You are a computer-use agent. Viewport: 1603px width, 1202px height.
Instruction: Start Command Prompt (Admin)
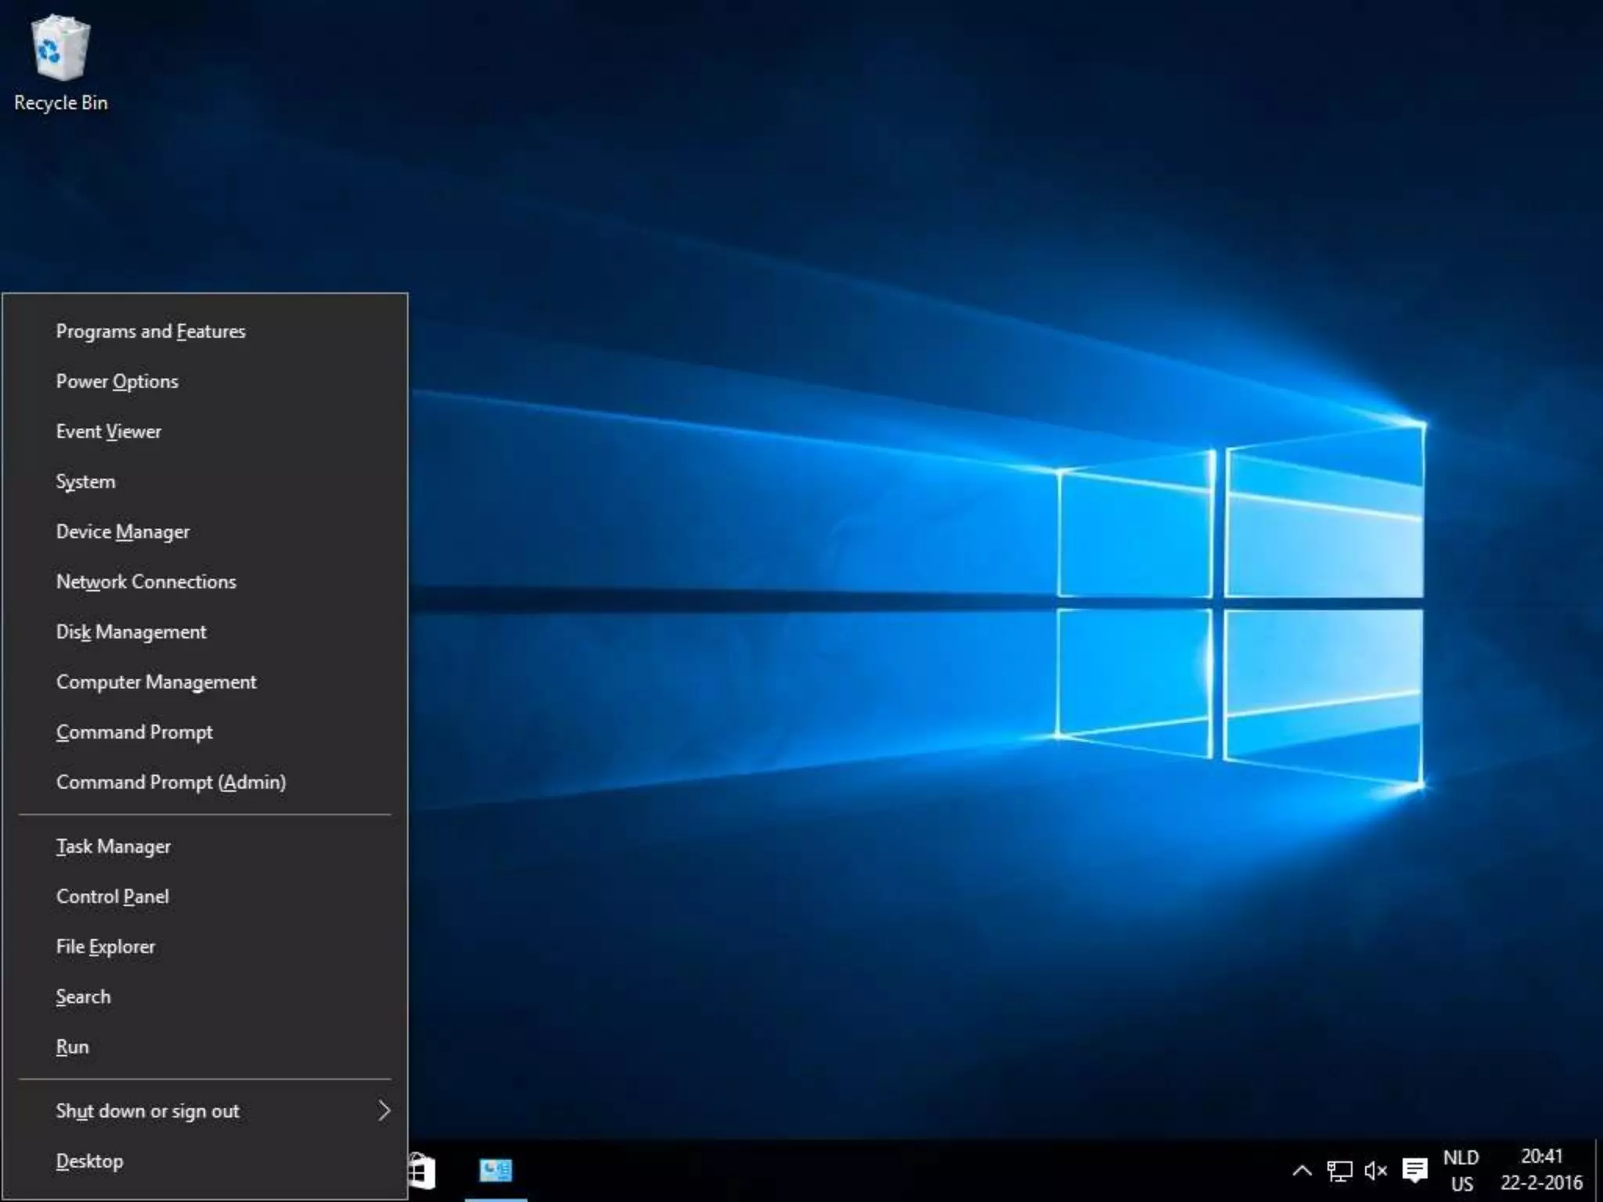click(205, 782)
